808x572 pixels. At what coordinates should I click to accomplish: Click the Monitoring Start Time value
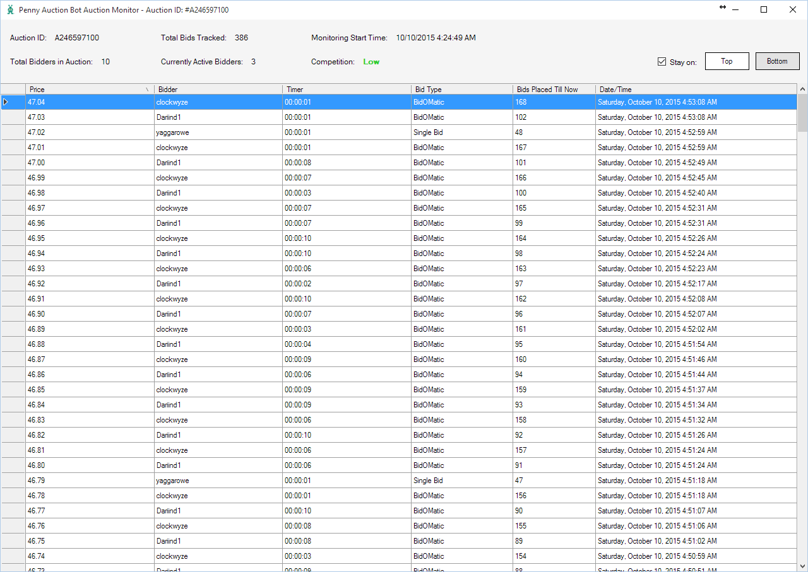pos(436,38)
